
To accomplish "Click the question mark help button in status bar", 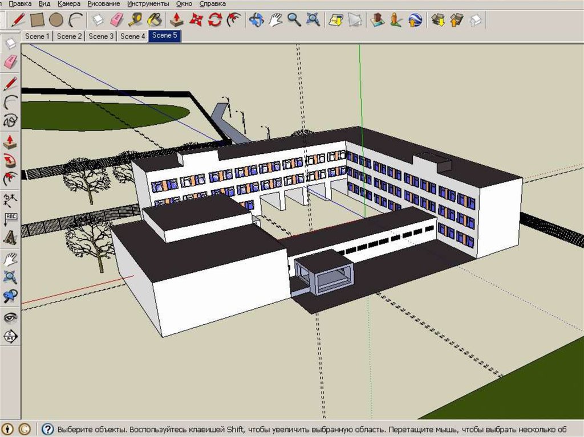I will point(48,429).
